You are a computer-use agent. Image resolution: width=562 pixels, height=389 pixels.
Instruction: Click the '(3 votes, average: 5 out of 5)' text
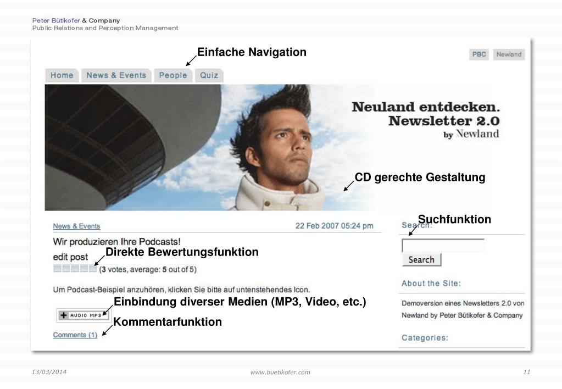[x=148, y=269]
